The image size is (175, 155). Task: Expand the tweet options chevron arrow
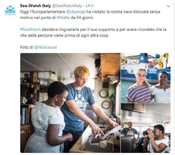pyautogui.click(x=168, y=6)
